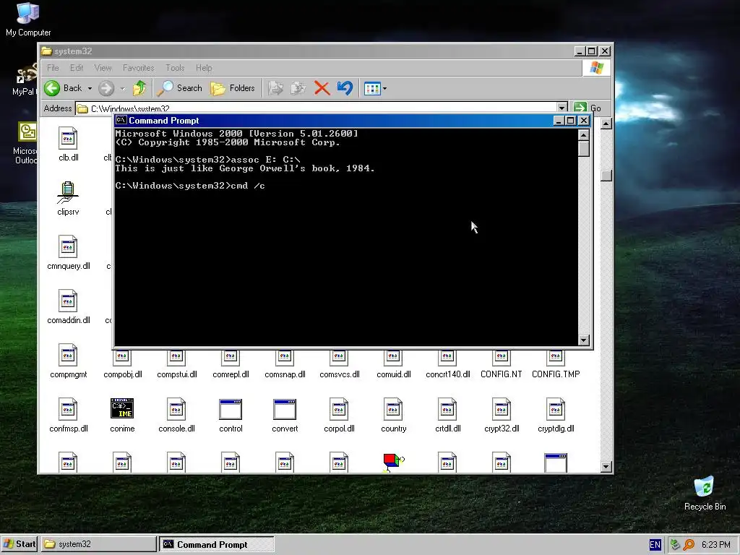Open the Favorites menu in Explorer
The image size is (740, 555).
click(138, 68)
